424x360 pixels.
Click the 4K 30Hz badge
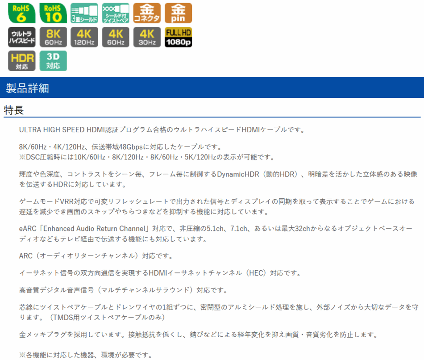pyautogui.click(x=147, y=37)
